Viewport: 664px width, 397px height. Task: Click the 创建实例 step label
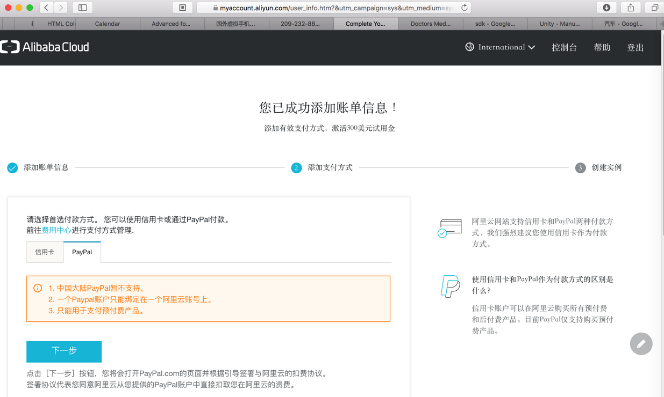(x=606, y=168)
